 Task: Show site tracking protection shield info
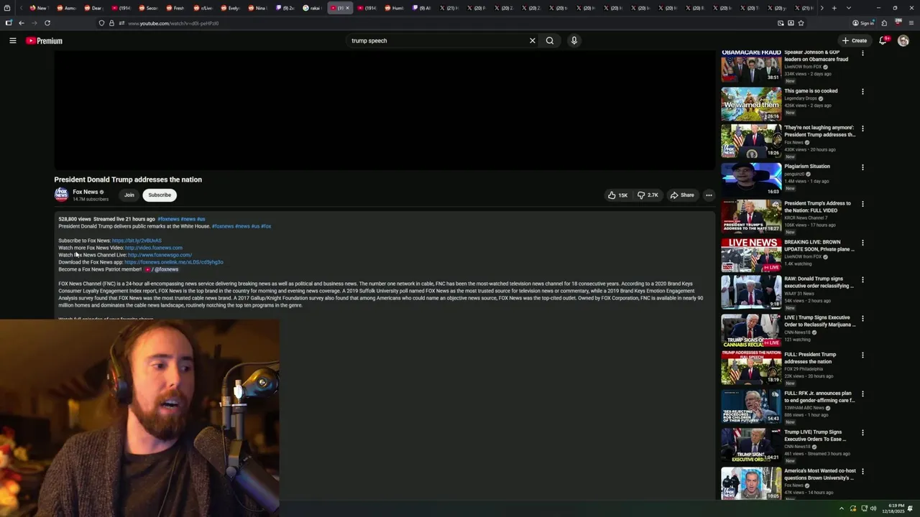[101, 23]
